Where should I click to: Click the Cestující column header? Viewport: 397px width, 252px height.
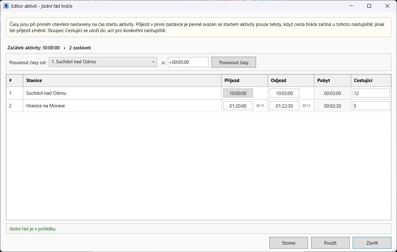click(x=371, y=81)
